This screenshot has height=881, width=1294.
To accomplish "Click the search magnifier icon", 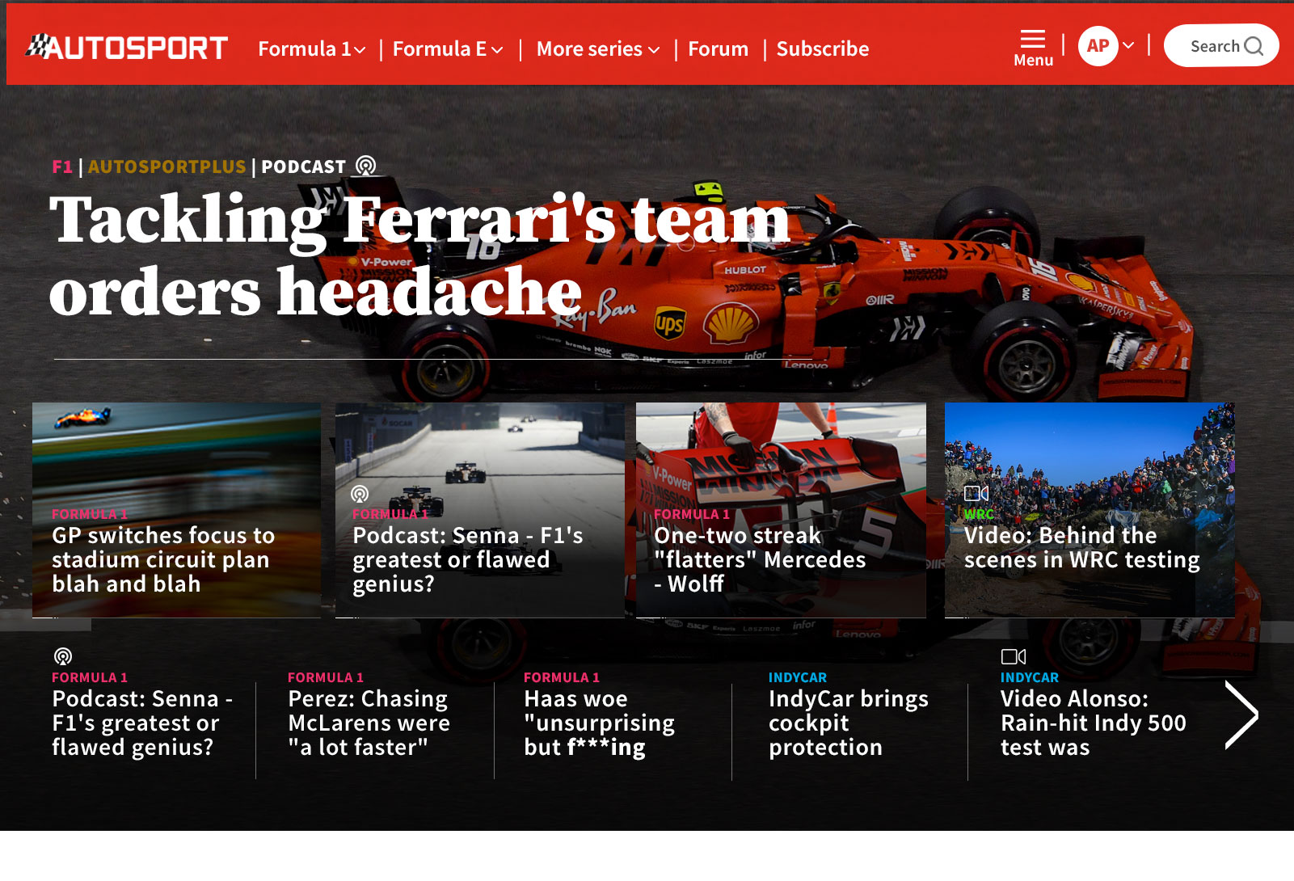I will pyautogui.click(x=1254, y=46).
